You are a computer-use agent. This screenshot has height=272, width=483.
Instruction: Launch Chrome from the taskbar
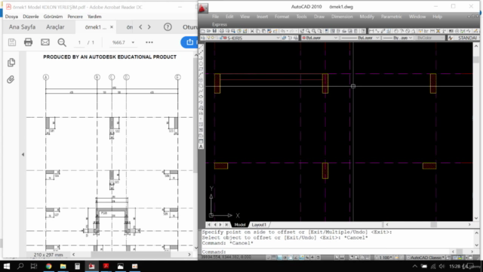point(48,266)
